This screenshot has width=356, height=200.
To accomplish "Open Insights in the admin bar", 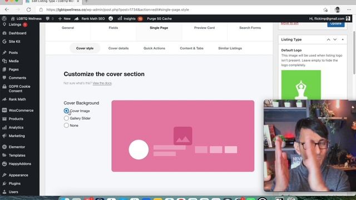I will [x=130, y=18].
